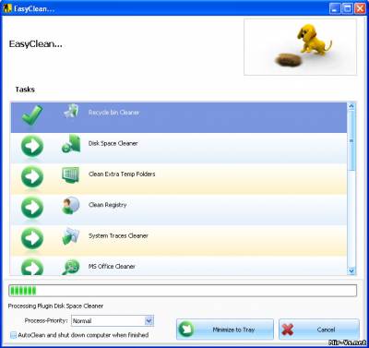Viewport: 369px width, 348px height.
Task: Click the System Traces Cleaner folder icon
Action: coord(71,236)
